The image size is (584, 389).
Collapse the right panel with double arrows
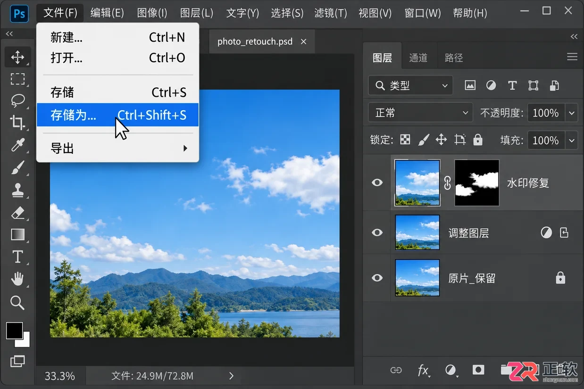coord(574,36)
